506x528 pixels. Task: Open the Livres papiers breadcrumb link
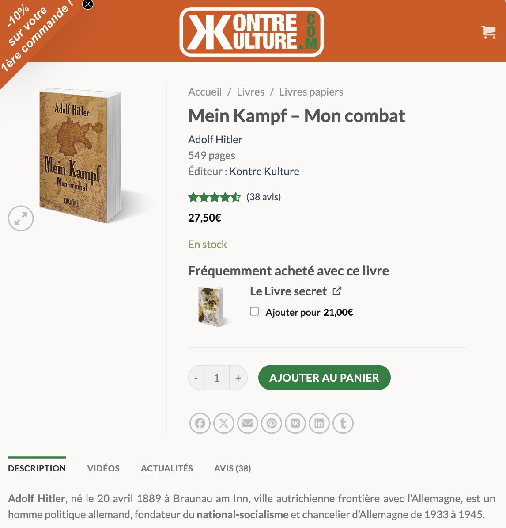pos(311,92)
